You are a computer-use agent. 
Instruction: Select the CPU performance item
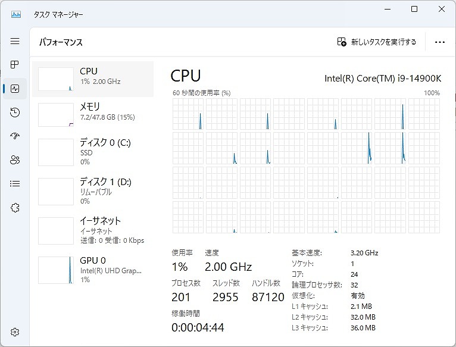(92, 79)
